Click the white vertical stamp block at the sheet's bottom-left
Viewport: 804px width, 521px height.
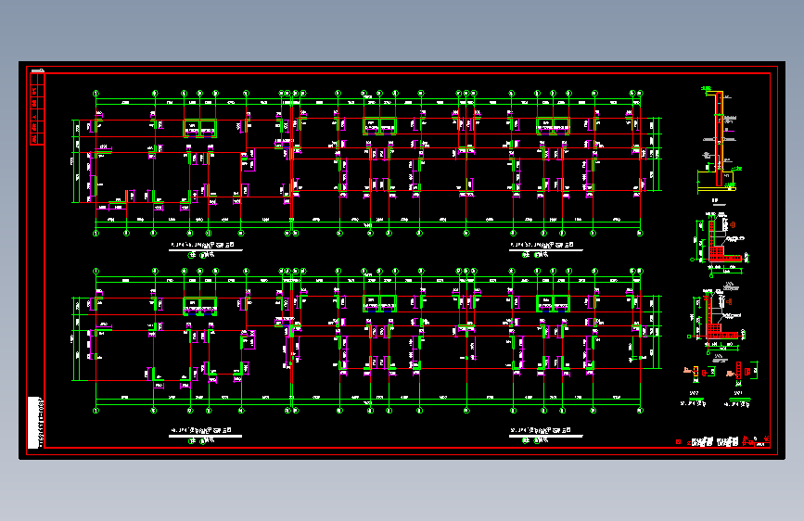point(33,422)
